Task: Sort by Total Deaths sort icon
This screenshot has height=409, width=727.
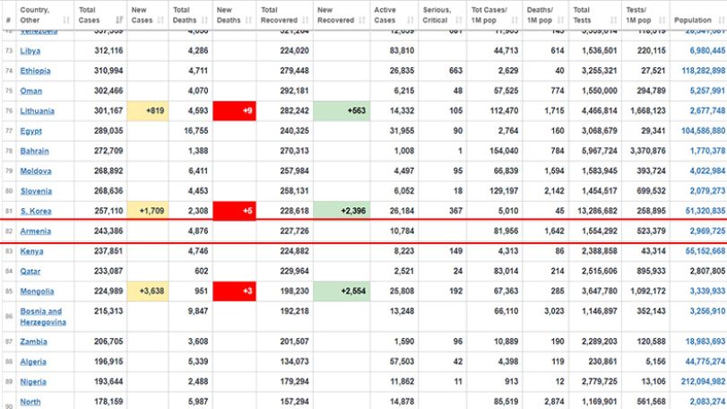Action: (x=204, y=20)
